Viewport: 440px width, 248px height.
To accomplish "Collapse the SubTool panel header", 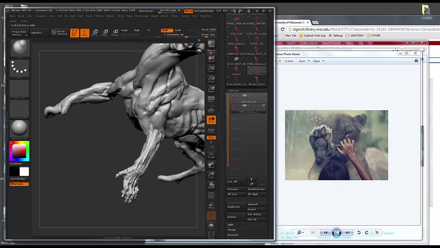I will tap(234, 91).
